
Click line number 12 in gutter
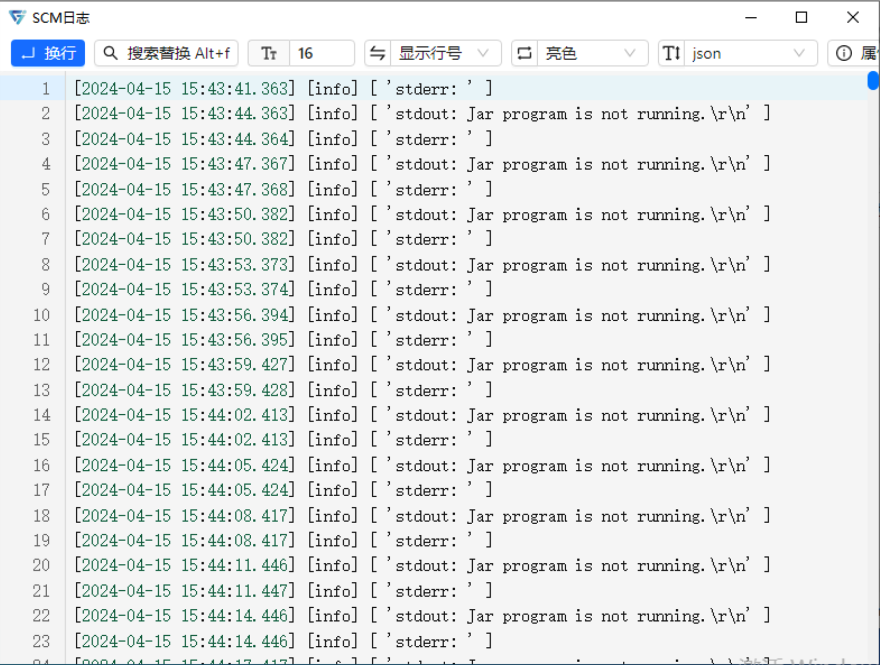pos(41,365)
